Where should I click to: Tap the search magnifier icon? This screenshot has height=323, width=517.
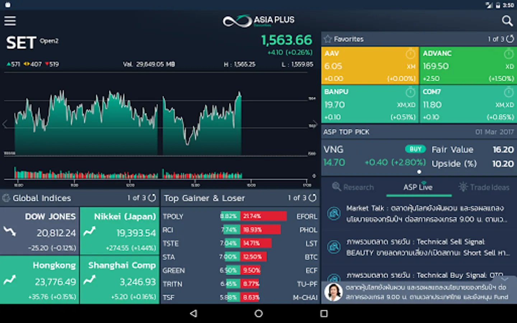507,21
